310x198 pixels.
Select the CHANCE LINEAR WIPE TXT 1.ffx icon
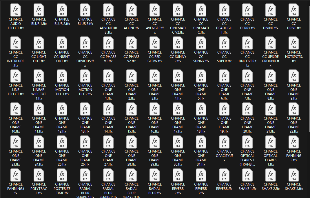pyautogui.click(x=39, y=76)
